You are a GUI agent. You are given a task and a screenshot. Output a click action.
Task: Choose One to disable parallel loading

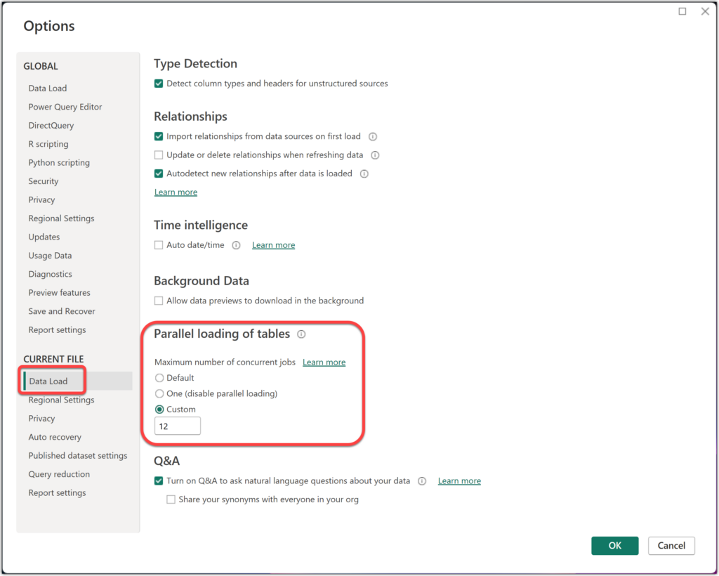pyautogui.click(x=159, y=393)
